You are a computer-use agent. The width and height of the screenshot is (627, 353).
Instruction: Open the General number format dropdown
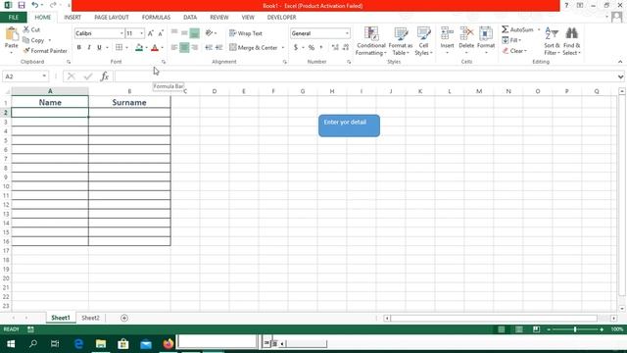click(347, 33)
